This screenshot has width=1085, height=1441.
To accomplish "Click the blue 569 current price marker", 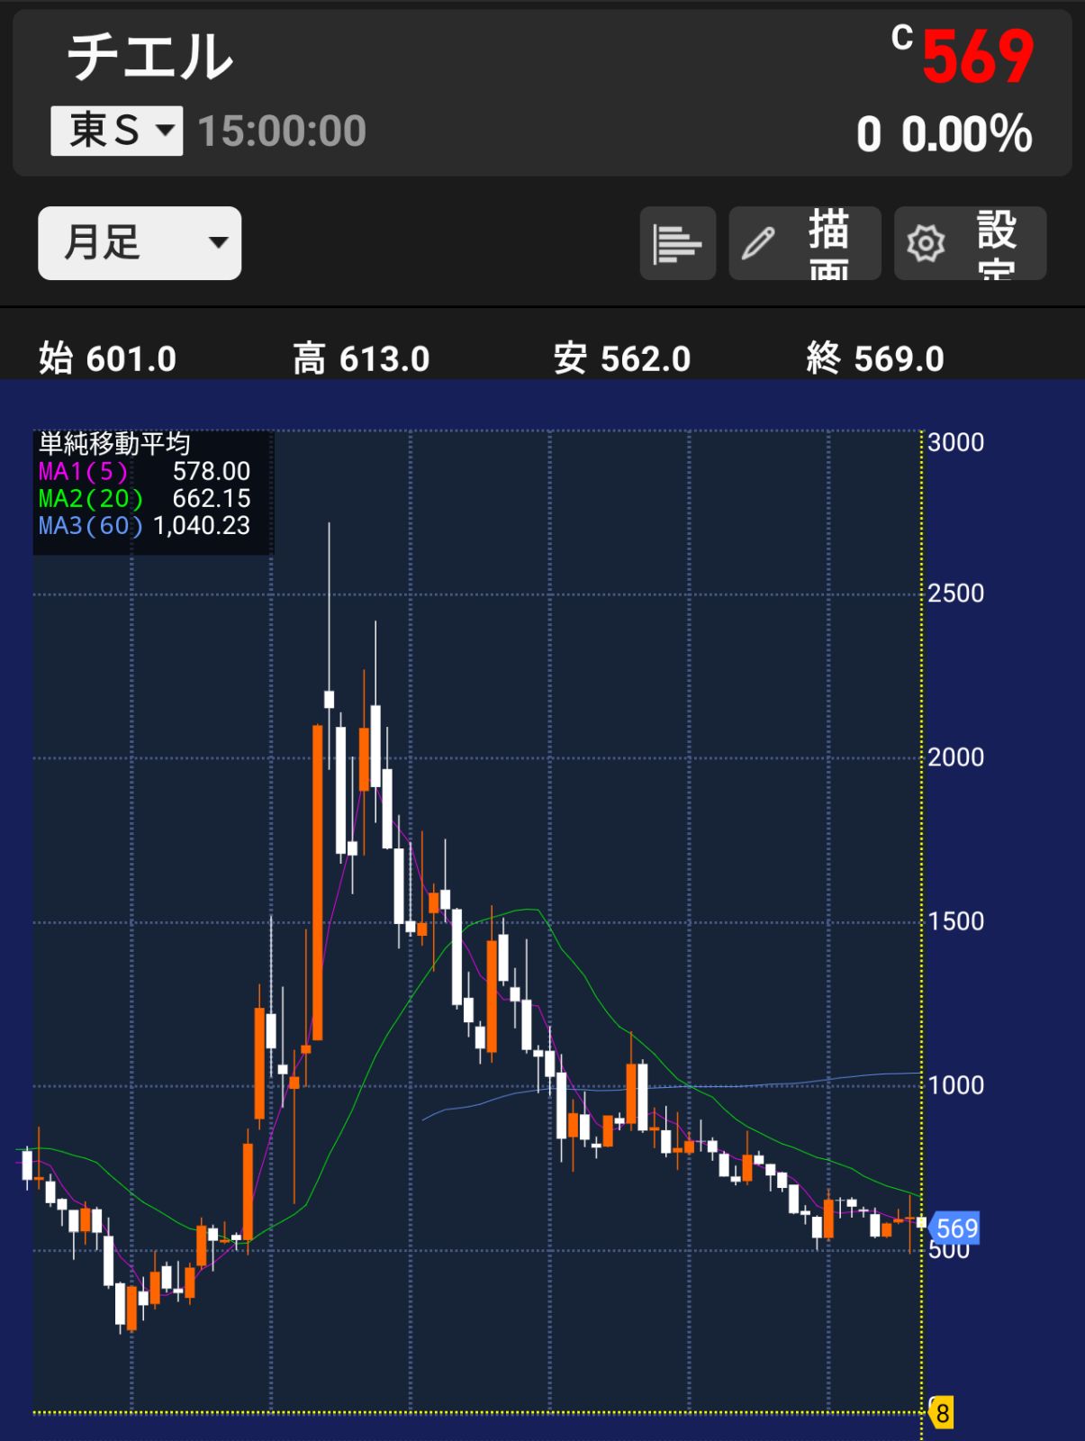I will point(955,1228).
